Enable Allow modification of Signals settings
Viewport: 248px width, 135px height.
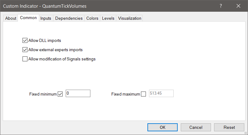[x=25, y=59]
